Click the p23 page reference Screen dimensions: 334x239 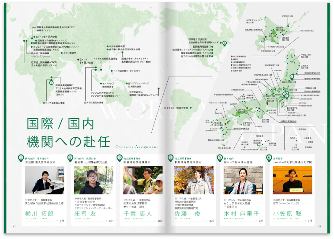62,221
